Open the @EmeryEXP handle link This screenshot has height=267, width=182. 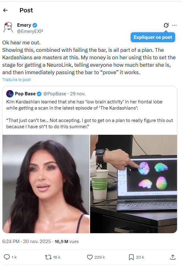point(30,31)
